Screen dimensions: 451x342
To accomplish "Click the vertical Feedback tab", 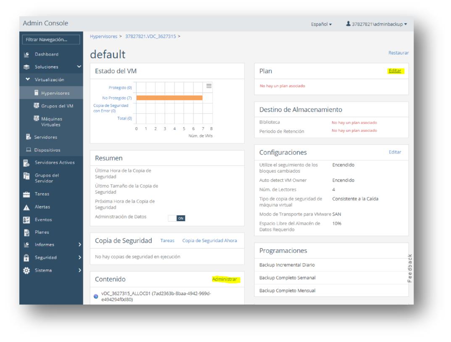I will point(410,268).
